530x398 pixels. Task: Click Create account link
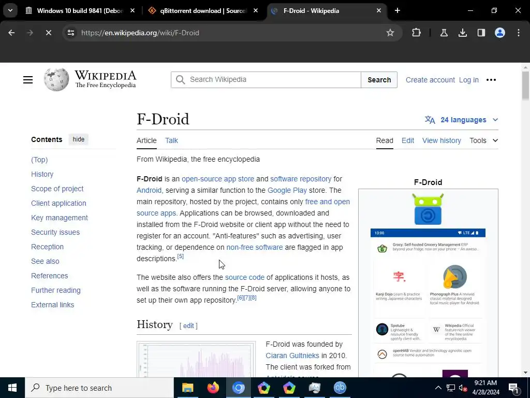[x=430, y=80]
